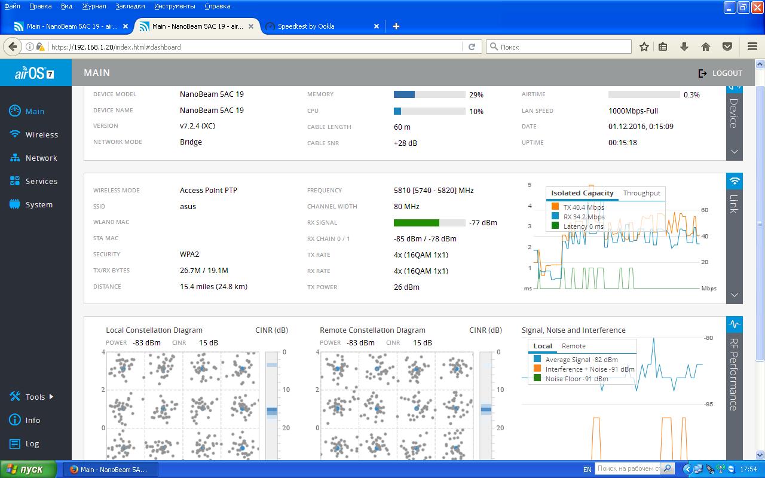The image size is (765, 478).
Task: Open the Закладки menu
Action: (130, 6)
